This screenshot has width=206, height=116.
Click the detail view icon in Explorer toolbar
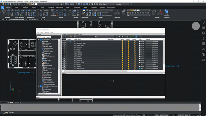136,37
